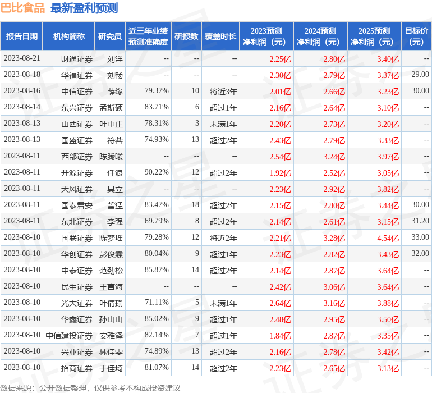The height and width of the screenshot is (393, 432).
Task: Click the 巴比食品 title text
Action: point(22,8)
